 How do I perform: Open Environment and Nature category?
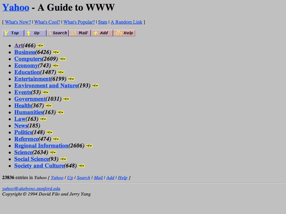point(46,86)
